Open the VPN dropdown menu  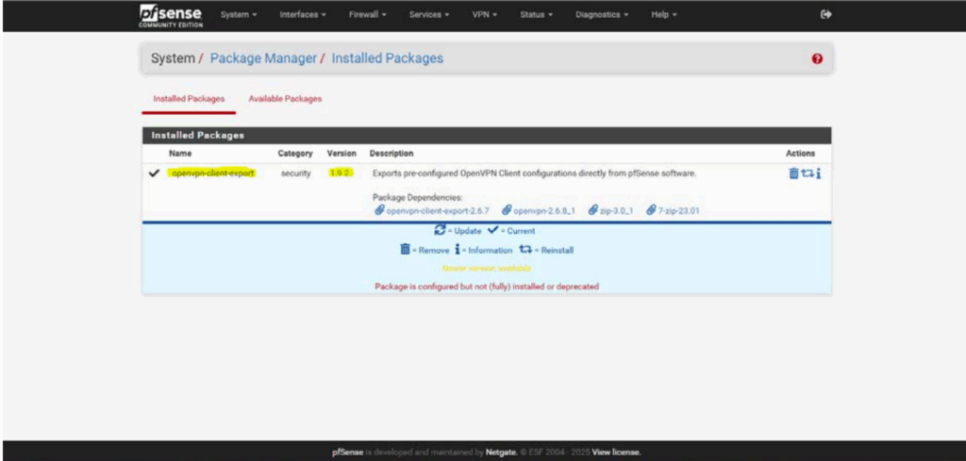[x=485, y=15]
